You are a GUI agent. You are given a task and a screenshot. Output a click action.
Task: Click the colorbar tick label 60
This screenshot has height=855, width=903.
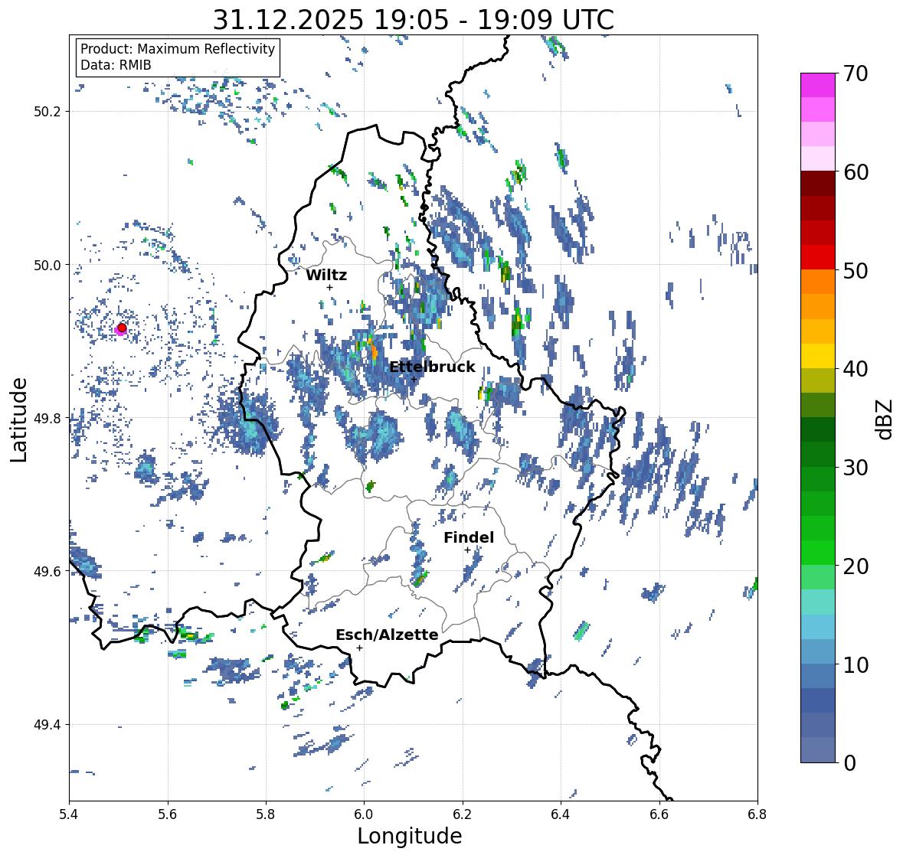(856, 172)
